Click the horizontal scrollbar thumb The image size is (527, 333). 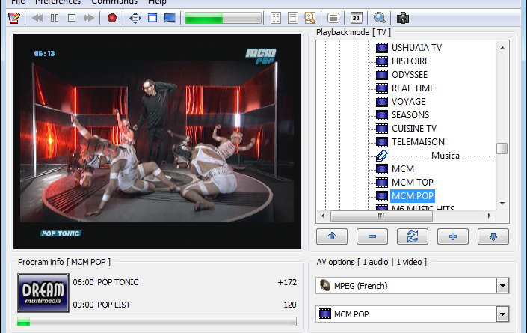click(381, 216)
